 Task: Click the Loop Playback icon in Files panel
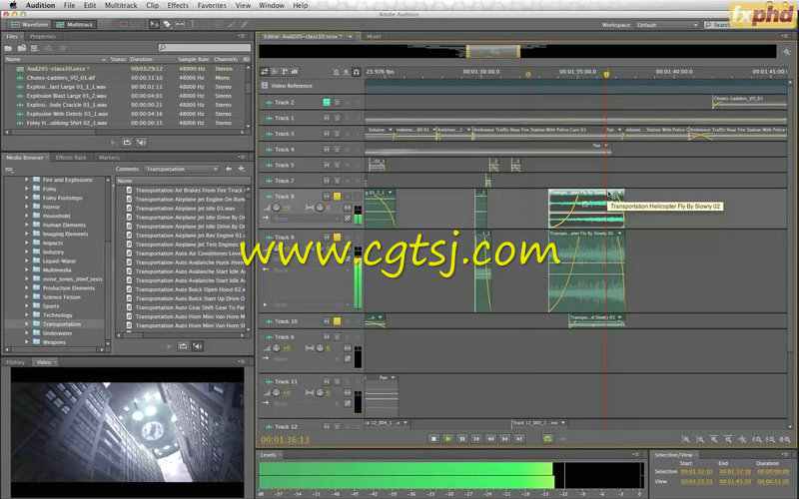click(127, 143)
